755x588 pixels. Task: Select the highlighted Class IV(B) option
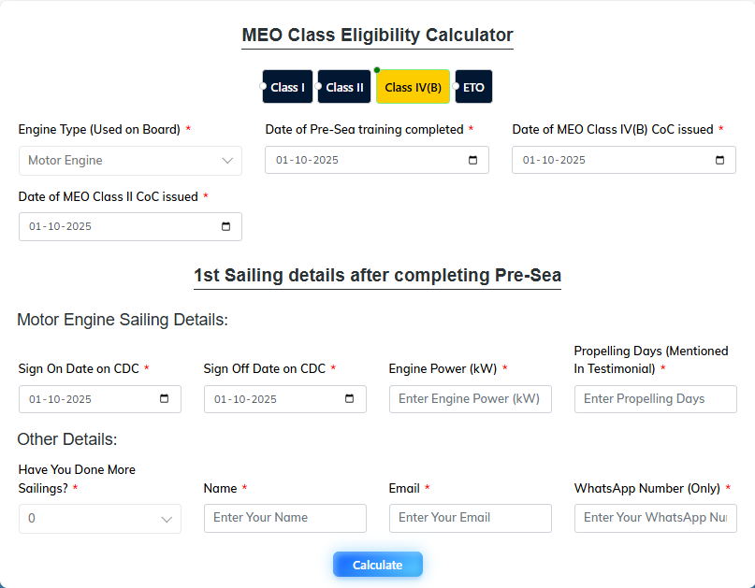pos(413,87)
